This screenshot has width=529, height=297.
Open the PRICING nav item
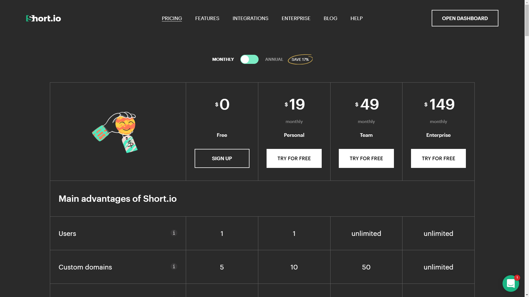[172, 18]
